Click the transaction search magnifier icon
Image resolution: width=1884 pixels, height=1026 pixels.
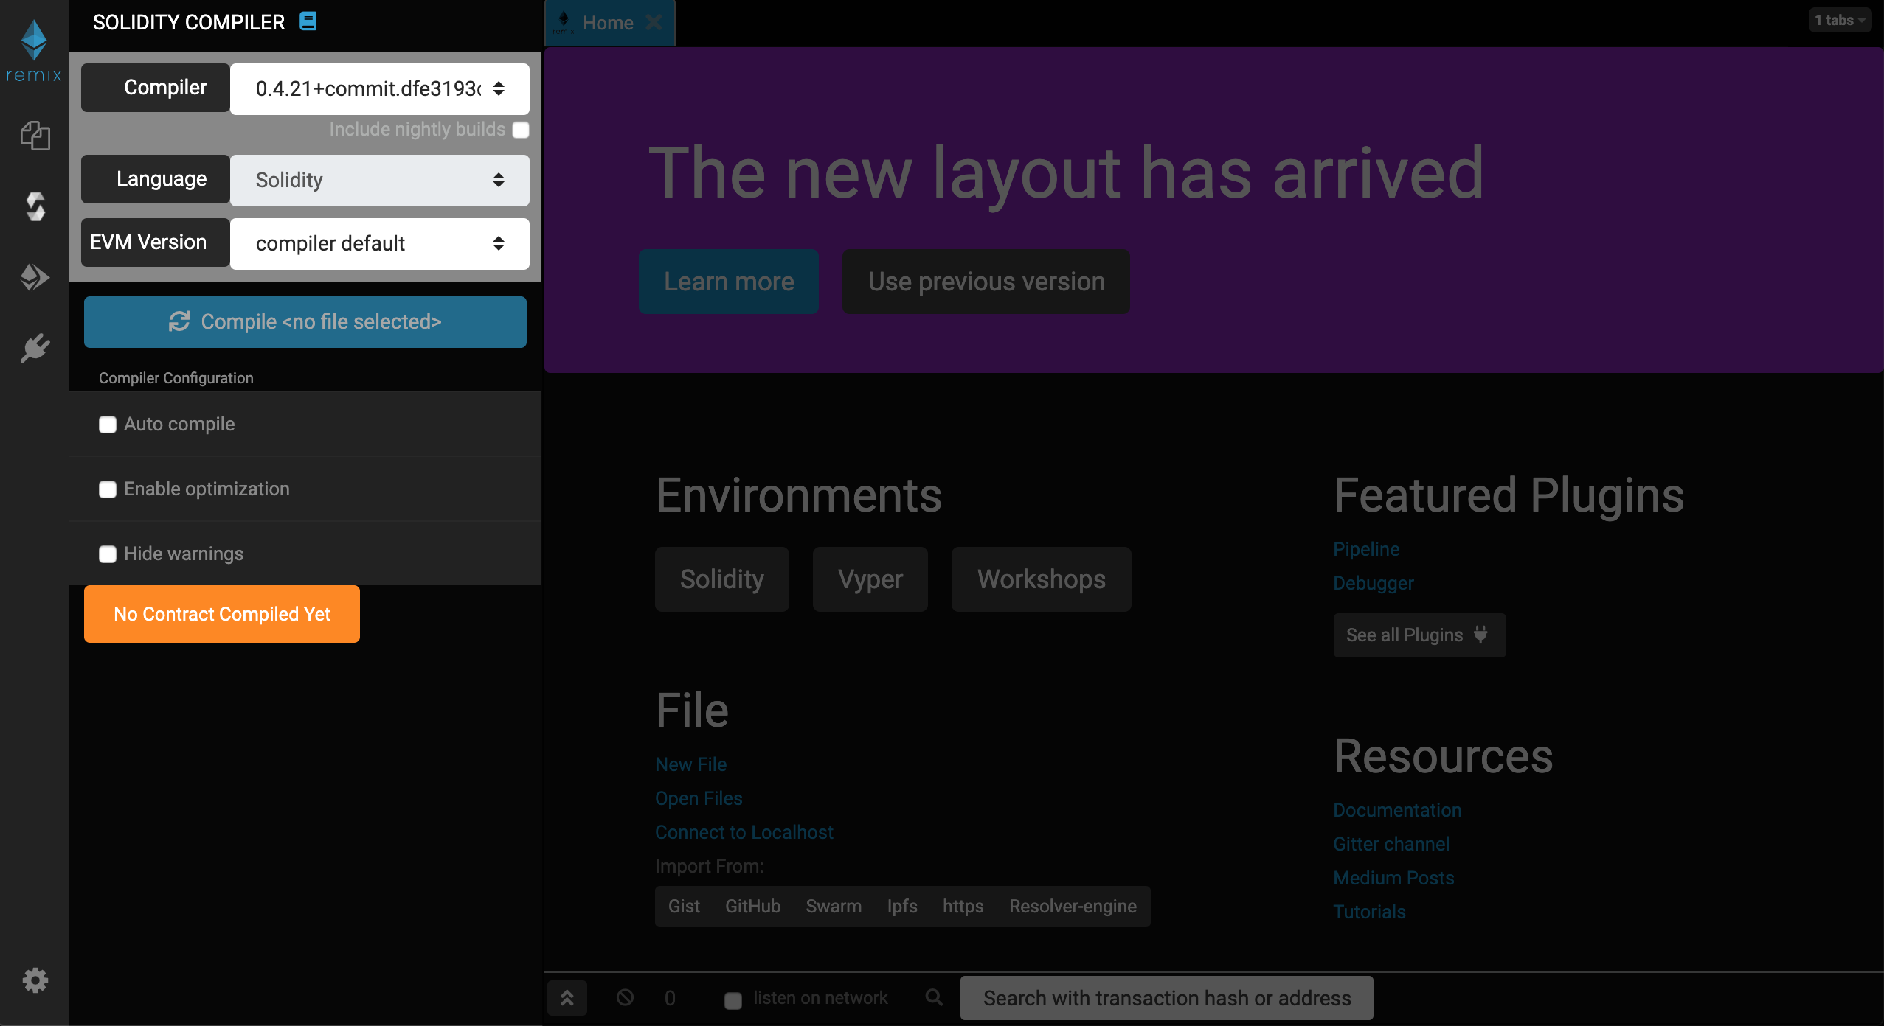(x=934, y=997)
